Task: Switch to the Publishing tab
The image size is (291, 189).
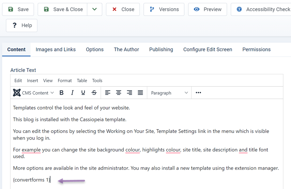Action: 161,49
